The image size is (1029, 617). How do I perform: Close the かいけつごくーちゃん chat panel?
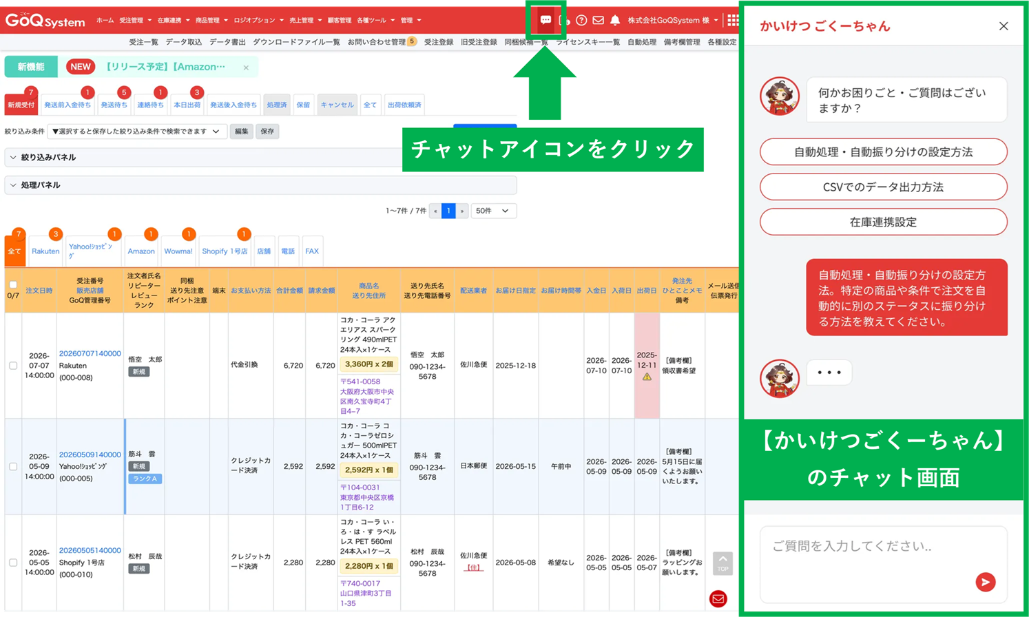[x=1003, y=26]
